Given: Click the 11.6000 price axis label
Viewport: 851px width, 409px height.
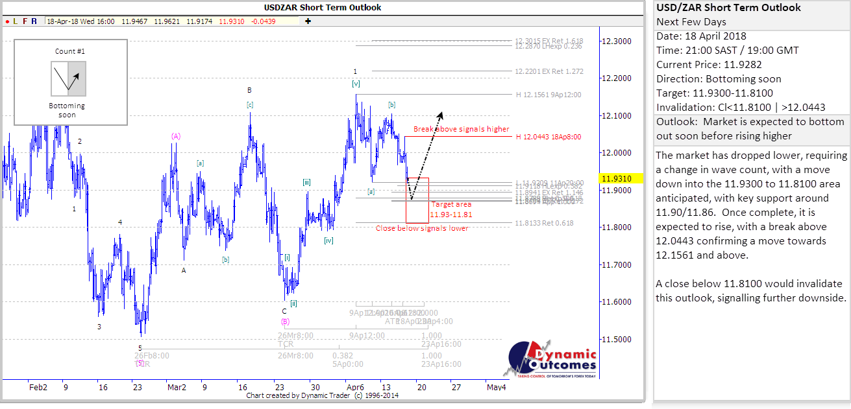Looking at the screenshot, I should (x=617, y=302).
